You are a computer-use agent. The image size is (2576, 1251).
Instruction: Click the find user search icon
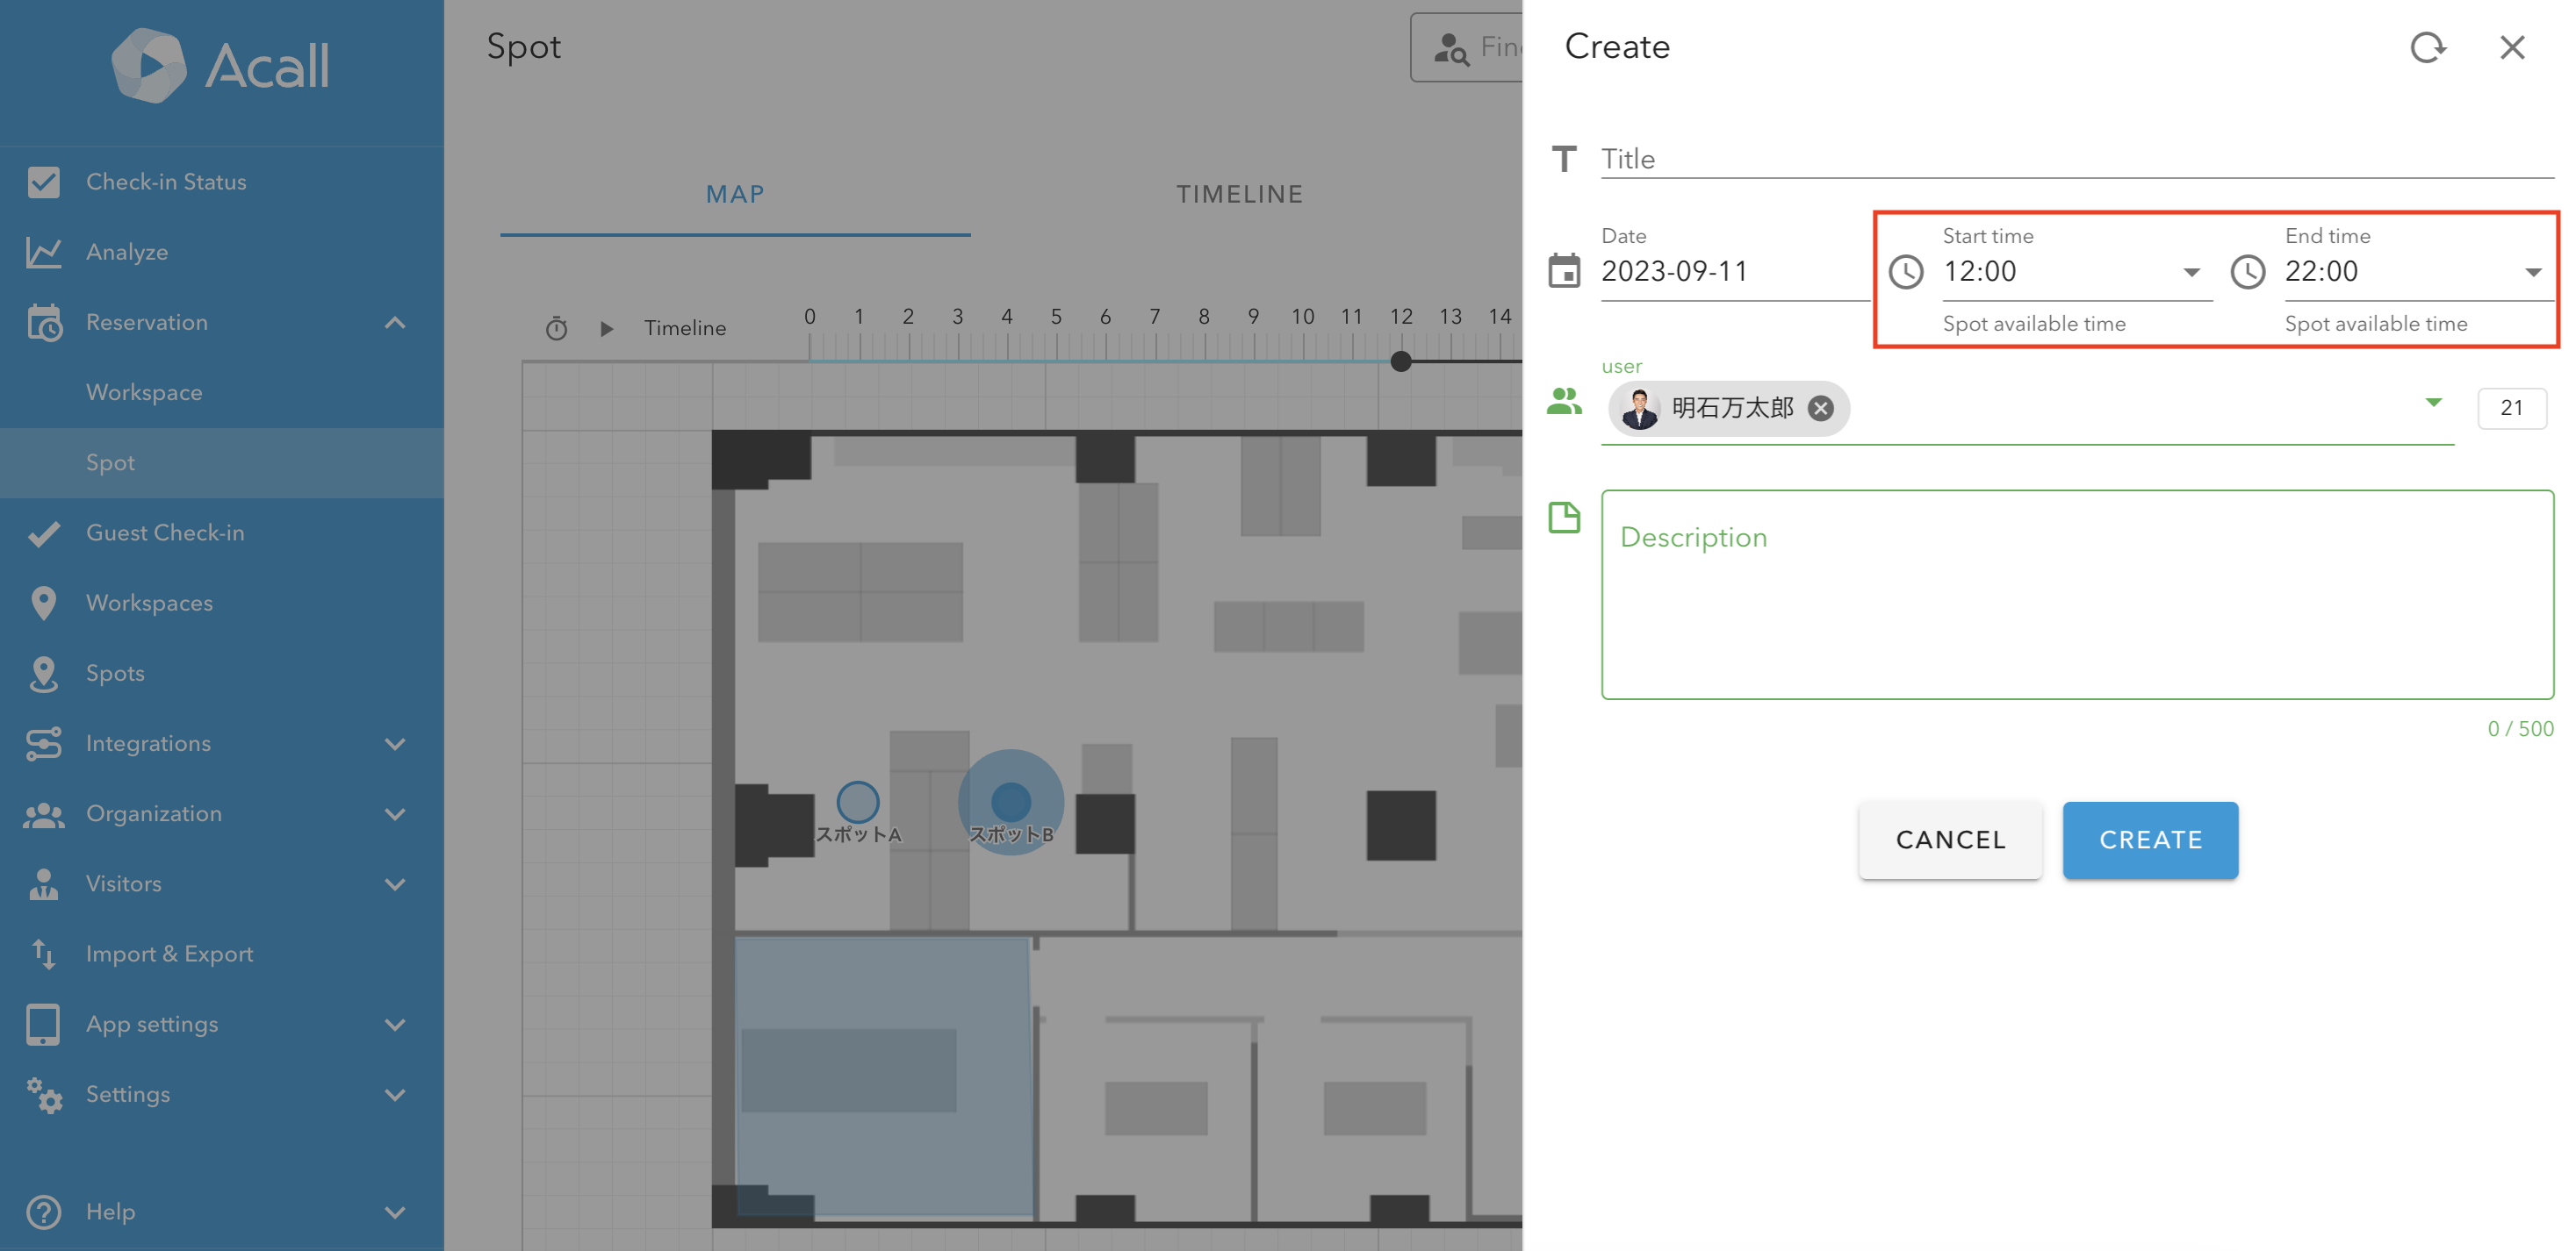tap(1450, 47)
